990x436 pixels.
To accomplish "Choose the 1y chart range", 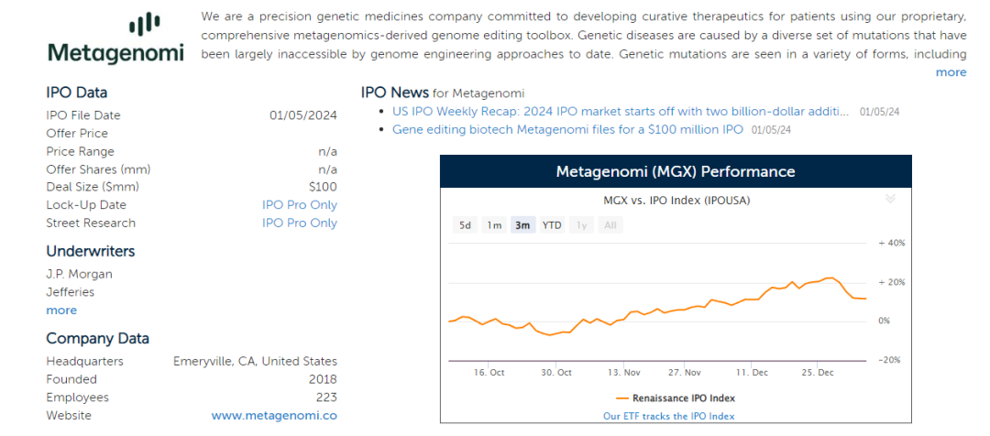I will (x=581, y=225).
